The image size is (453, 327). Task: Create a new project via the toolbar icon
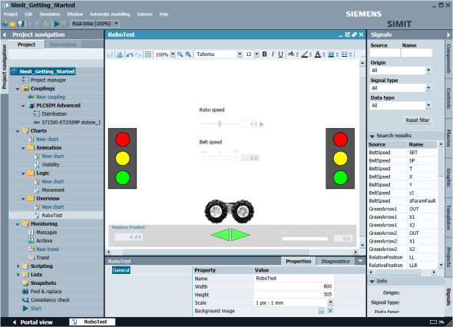(x=5, y=24)
